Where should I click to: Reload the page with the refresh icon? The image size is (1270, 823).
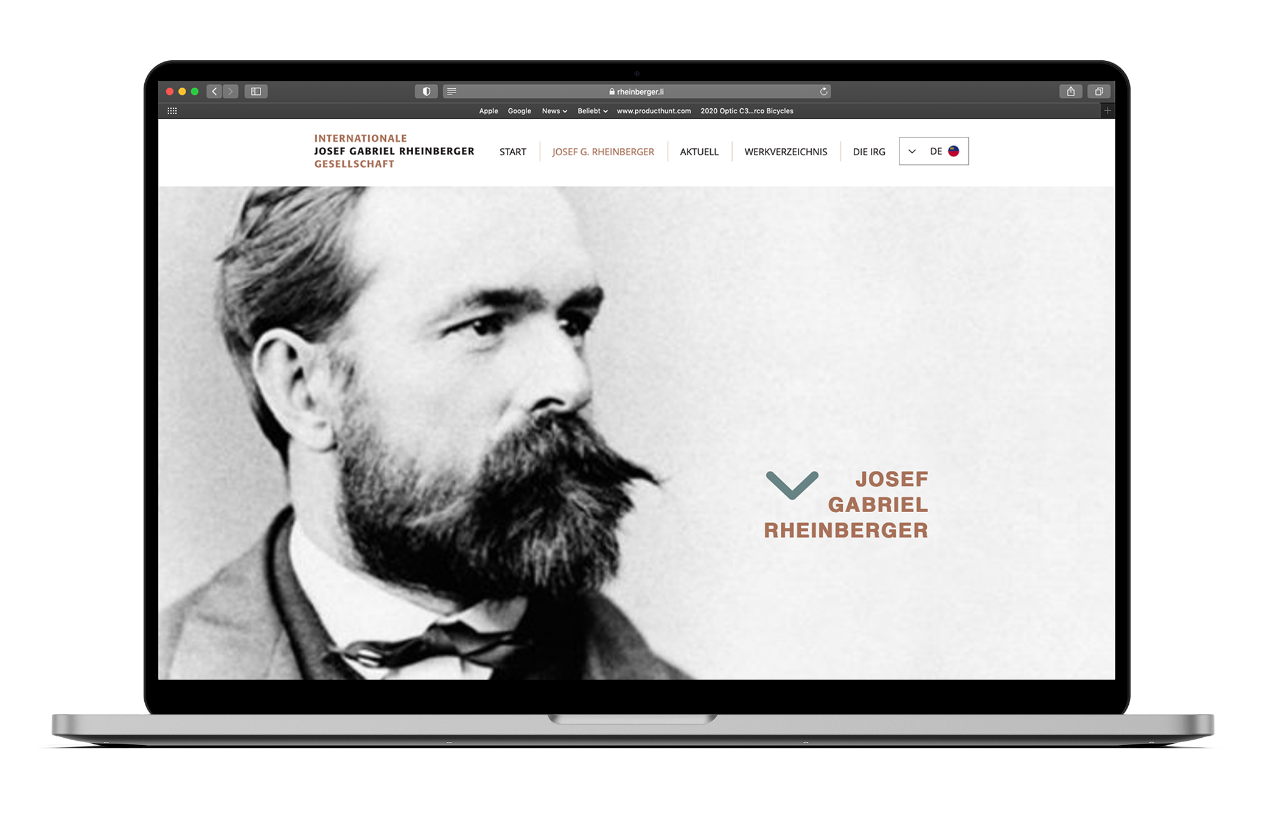(823, 91)
